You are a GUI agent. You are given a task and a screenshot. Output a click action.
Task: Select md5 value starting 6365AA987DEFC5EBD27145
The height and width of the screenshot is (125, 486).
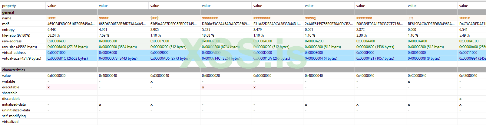[x=174, y=24]
